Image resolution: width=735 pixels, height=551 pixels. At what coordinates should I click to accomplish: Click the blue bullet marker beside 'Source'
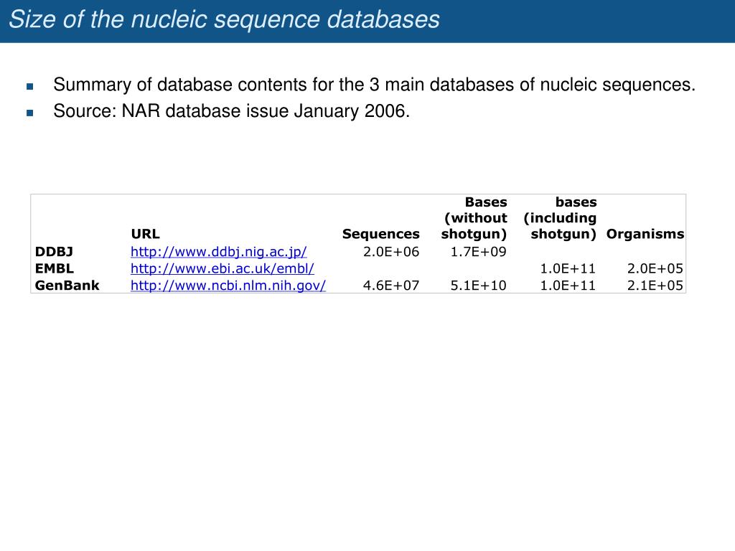pyautogui.click(x=30, y=113)
